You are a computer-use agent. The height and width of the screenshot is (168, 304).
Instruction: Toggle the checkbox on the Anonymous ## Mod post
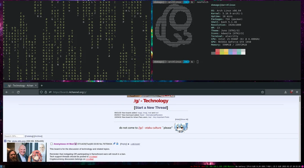(x=51, y=144)
